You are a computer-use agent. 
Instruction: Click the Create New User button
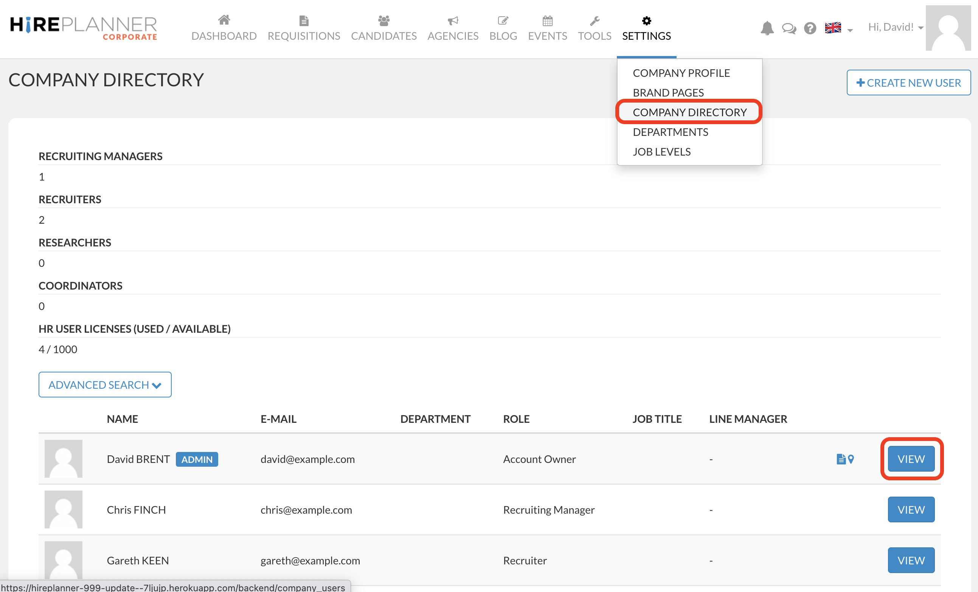click(x=908, y=83)
